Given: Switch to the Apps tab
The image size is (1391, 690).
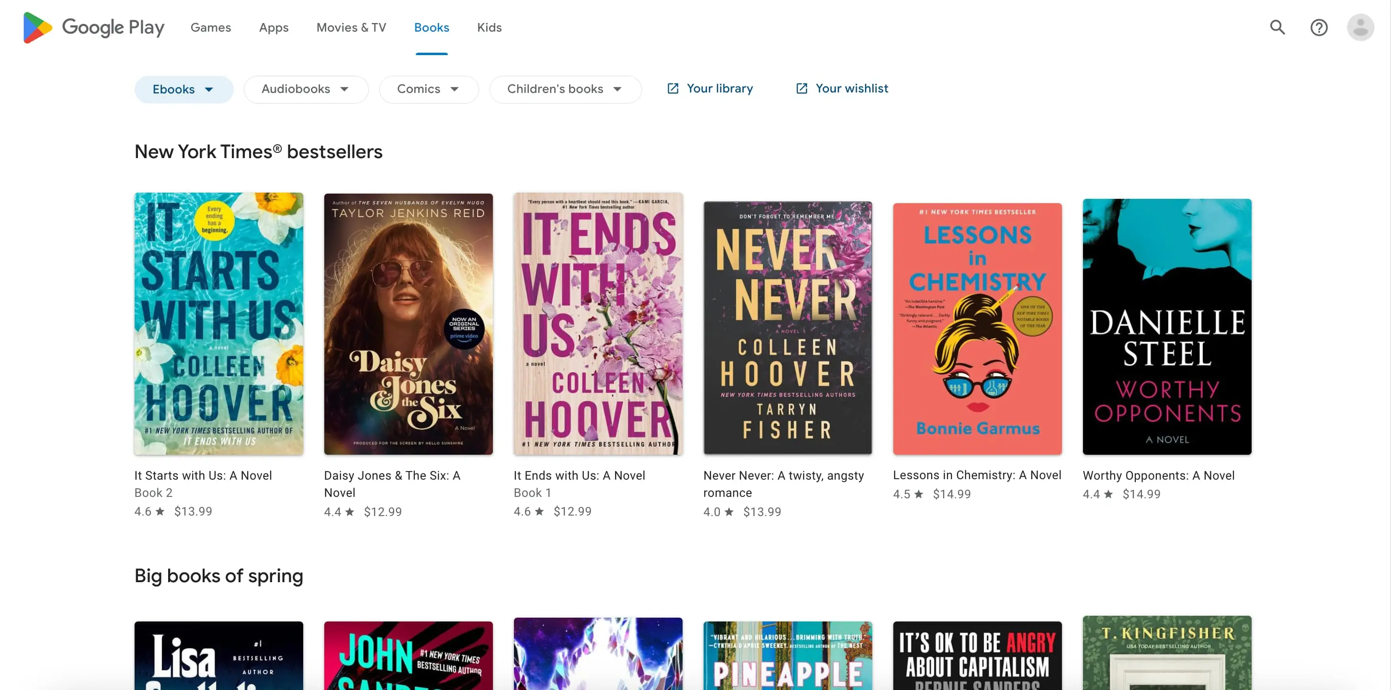Looking at the screenshot, I should pos(274,28).
